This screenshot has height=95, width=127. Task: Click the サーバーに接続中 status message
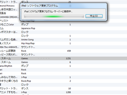(48, 11)
